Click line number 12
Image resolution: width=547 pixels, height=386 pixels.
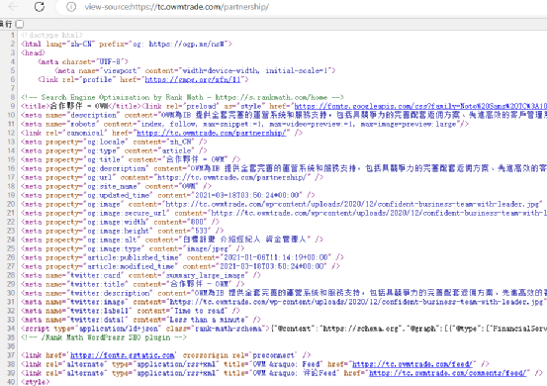pos(11,133)
